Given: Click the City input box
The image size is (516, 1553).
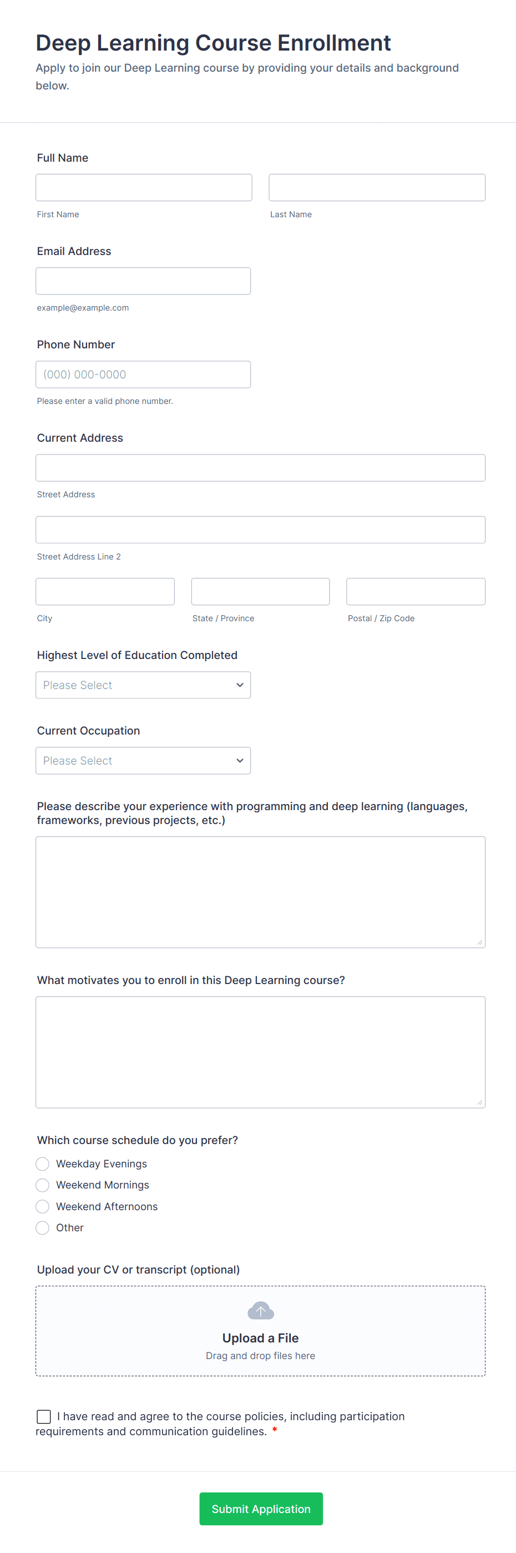Looking at the screenshot, I should point(105,591).
